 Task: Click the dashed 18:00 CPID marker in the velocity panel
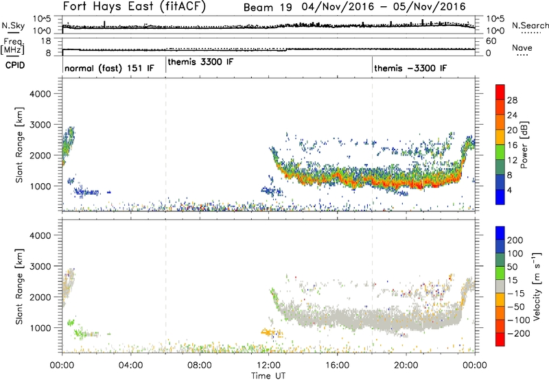(x=372, y=285)
